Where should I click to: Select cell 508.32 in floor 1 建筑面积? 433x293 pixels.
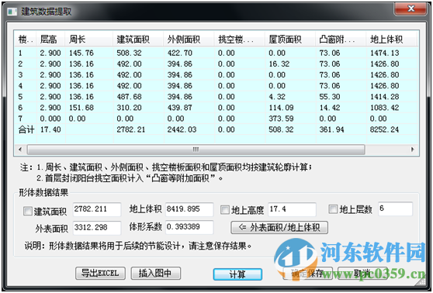click(x=129, y=53)
